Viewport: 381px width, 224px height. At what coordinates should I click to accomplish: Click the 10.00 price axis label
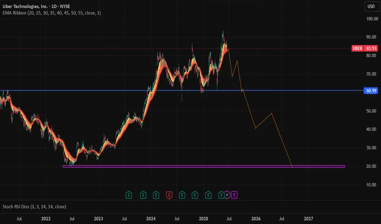[x=371, y=185]
